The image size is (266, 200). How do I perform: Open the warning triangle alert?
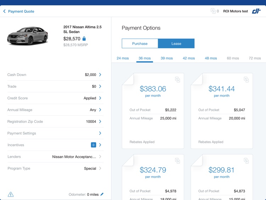11,194
